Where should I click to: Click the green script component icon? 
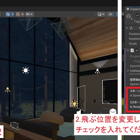132,50
